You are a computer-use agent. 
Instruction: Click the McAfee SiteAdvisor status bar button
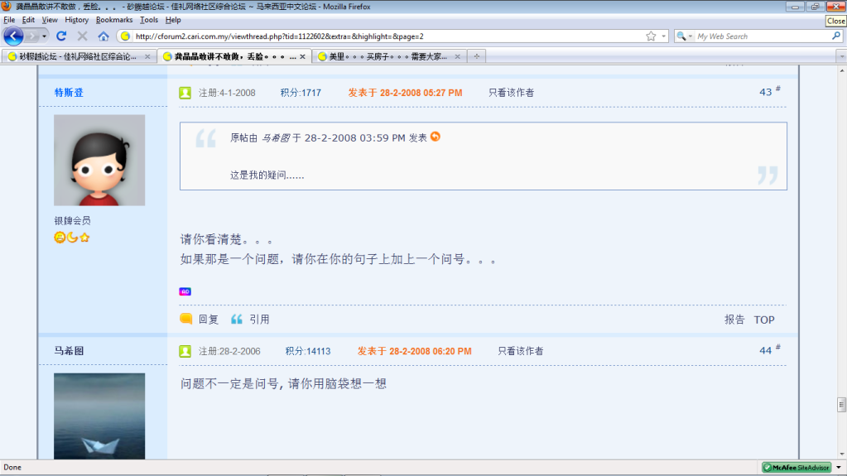(x=796, y=468)
